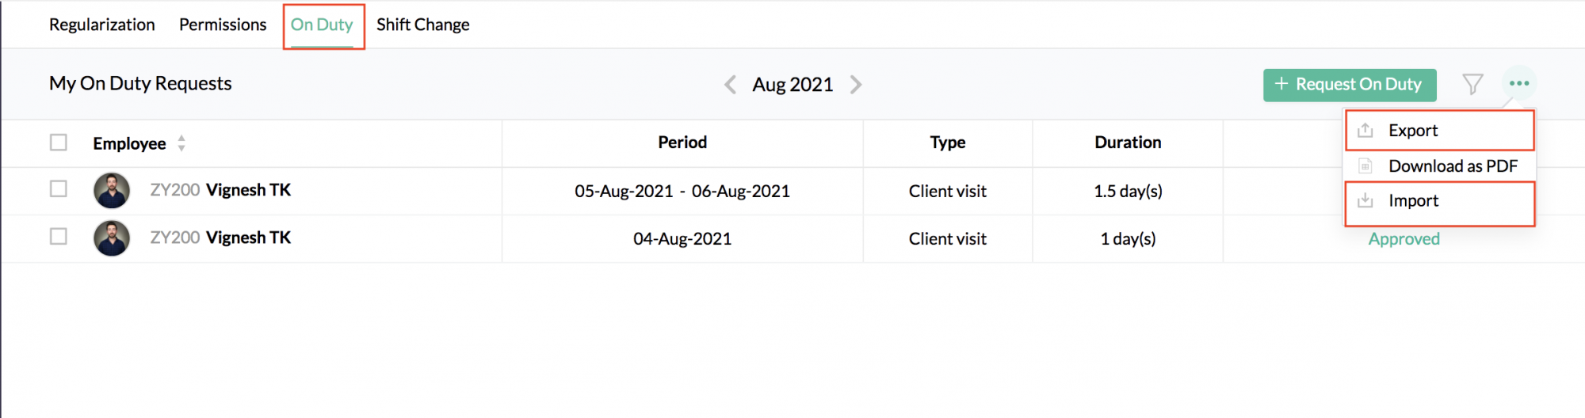Viewport: 1585px width, 418px height.
Task: Click the Import download icon
Action: [x=1365, y=200]
